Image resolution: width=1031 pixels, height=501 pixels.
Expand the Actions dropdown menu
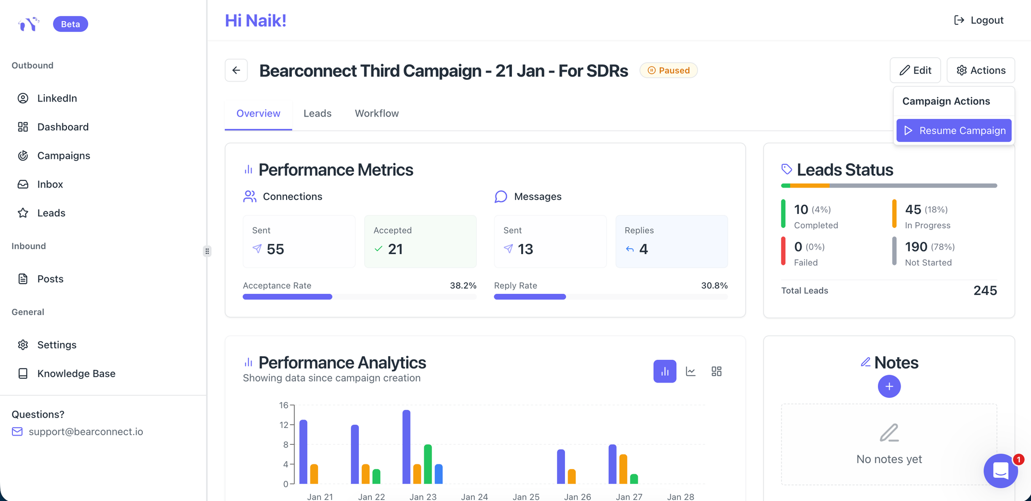pyautogui.click(x=980, y=71)
